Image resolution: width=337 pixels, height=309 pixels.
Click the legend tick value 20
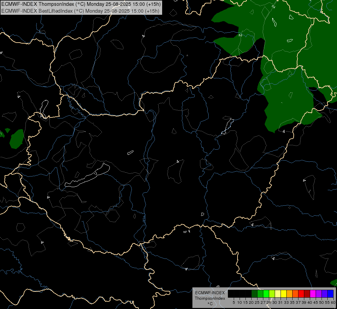[251, 302]
